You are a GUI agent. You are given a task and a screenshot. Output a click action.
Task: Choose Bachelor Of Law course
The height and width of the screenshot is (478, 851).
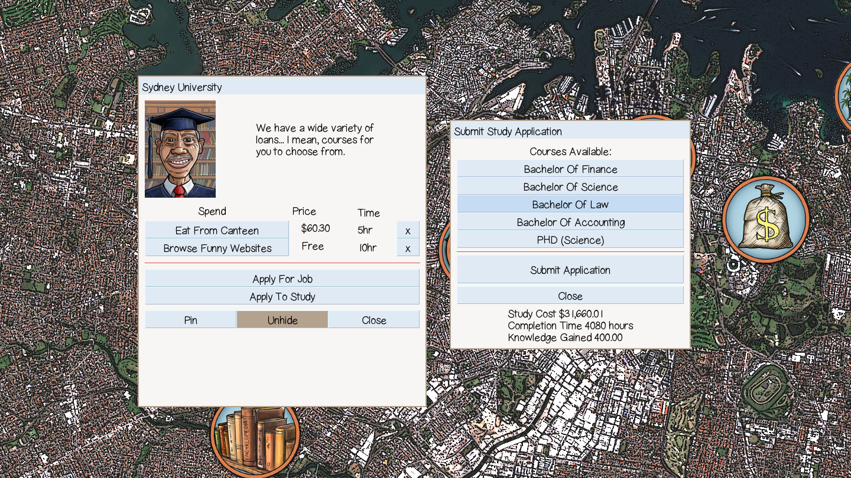coord(570,204)
